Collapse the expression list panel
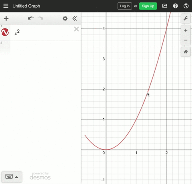The height and width of the screenshot is (184, 192). 75,18
